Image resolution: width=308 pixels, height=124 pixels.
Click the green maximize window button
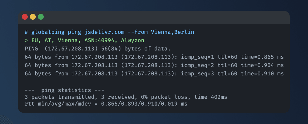point(41,17)
